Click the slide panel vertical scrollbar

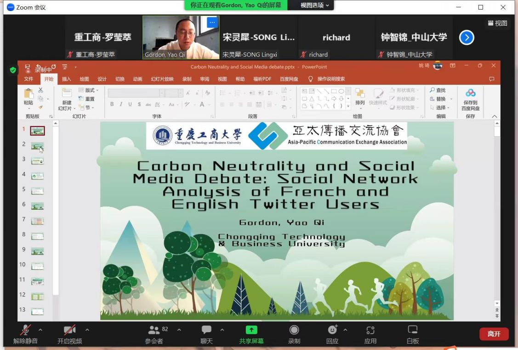coord(56,206)
